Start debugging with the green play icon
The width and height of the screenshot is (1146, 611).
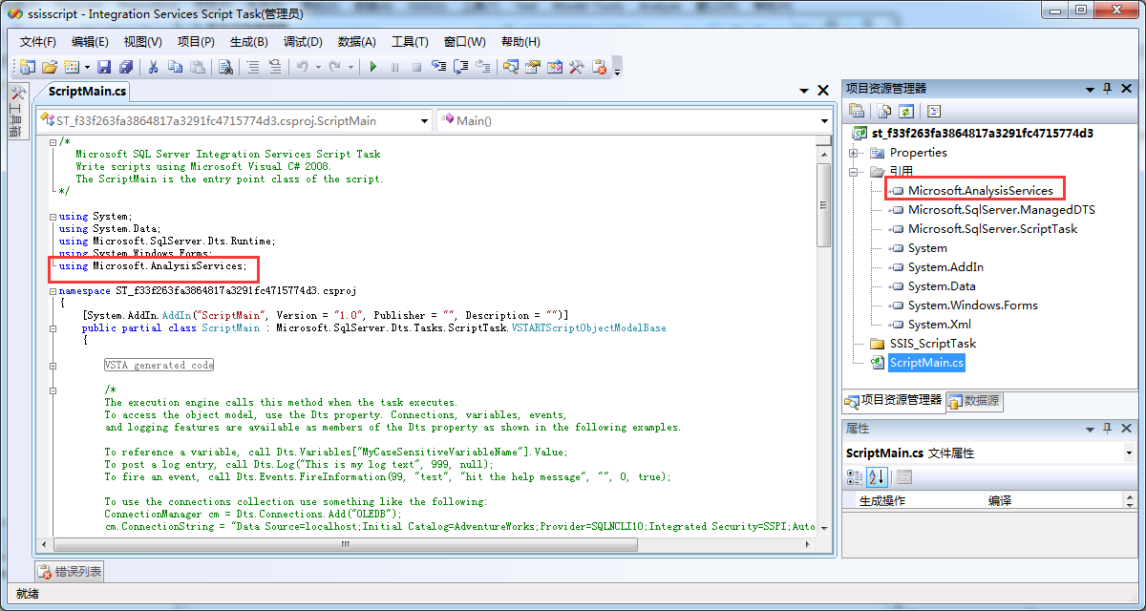click(x=373, y=67)
